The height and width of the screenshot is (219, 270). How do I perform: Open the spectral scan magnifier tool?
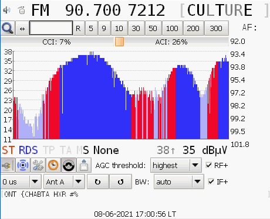[x=8, y=28]
